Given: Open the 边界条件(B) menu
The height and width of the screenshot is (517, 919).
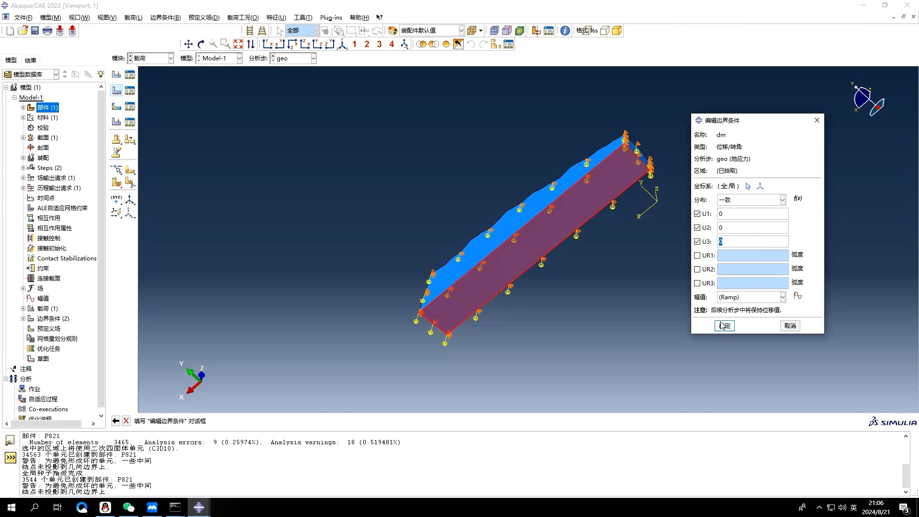Looking at the screenshot, I should (165, 18).
